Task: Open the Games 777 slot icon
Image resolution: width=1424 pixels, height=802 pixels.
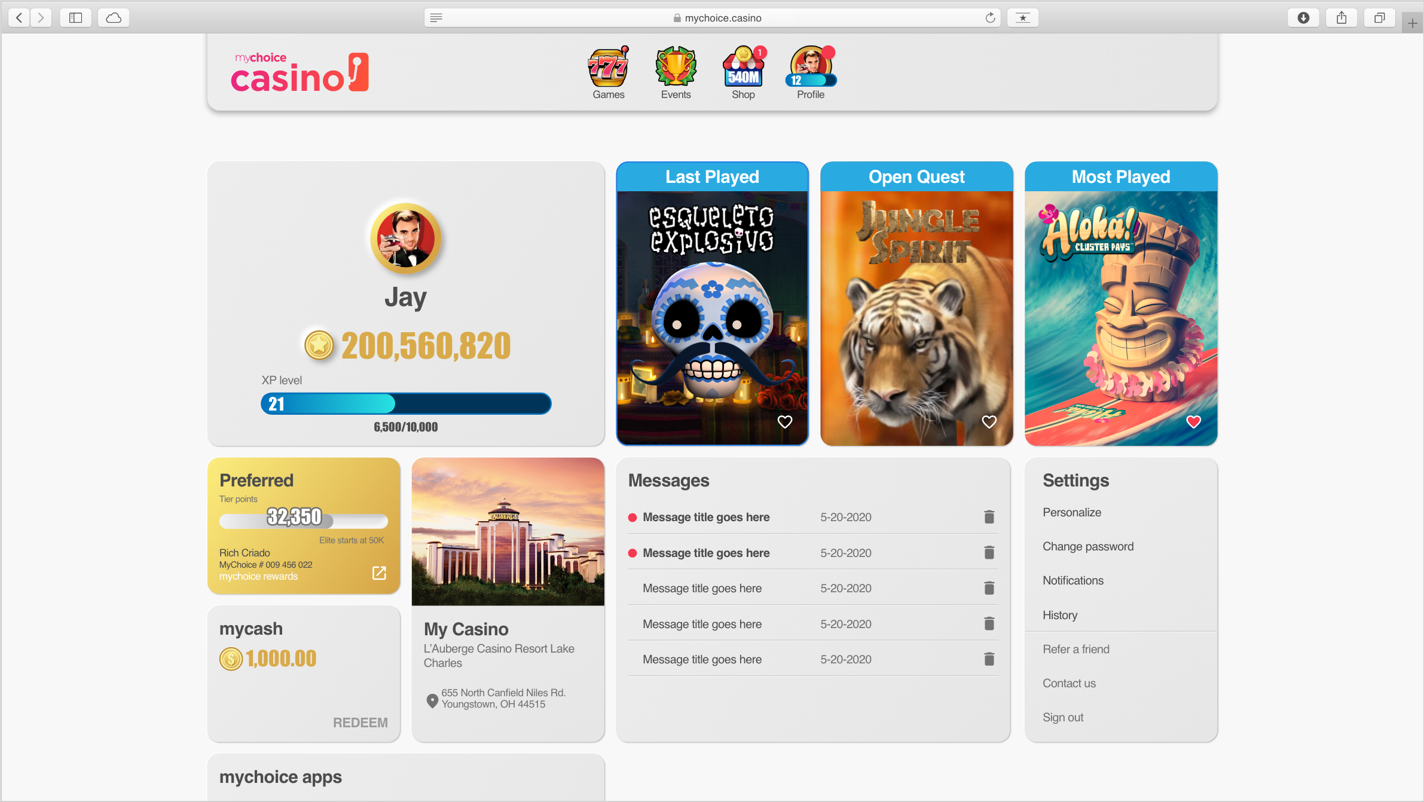Action: click(x=608, y=67)
